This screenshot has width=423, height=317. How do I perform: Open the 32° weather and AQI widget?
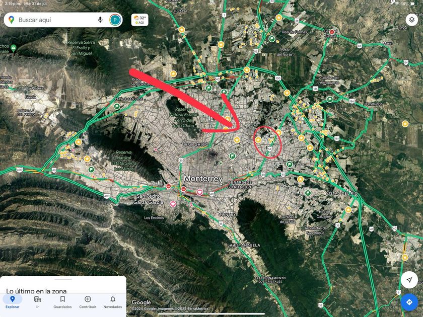click(x=140, y=20)
